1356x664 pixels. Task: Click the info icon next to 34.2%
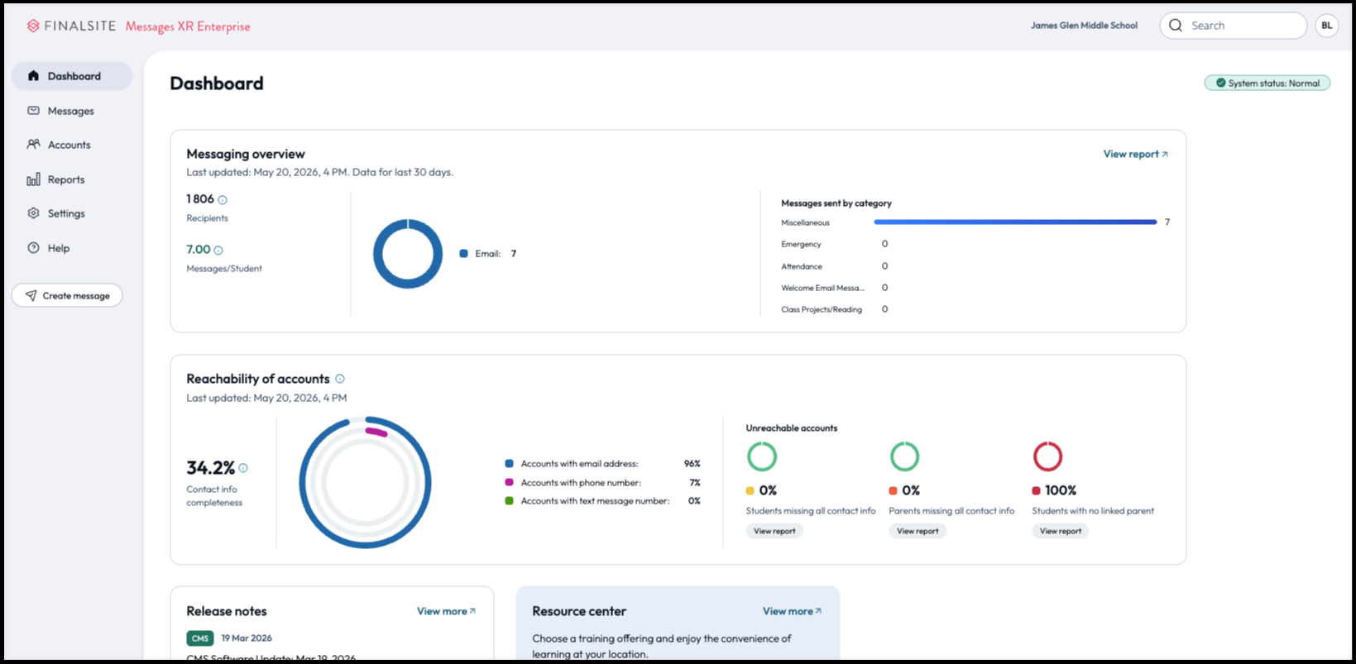(x=243, y=468)
